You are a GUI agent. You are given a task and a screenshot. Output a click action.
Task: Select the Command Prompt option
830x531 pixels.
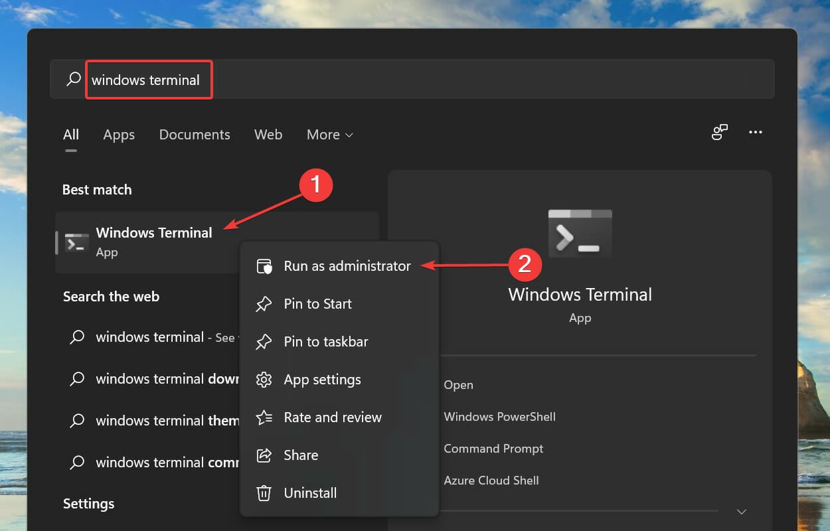(x=493, y=449)
